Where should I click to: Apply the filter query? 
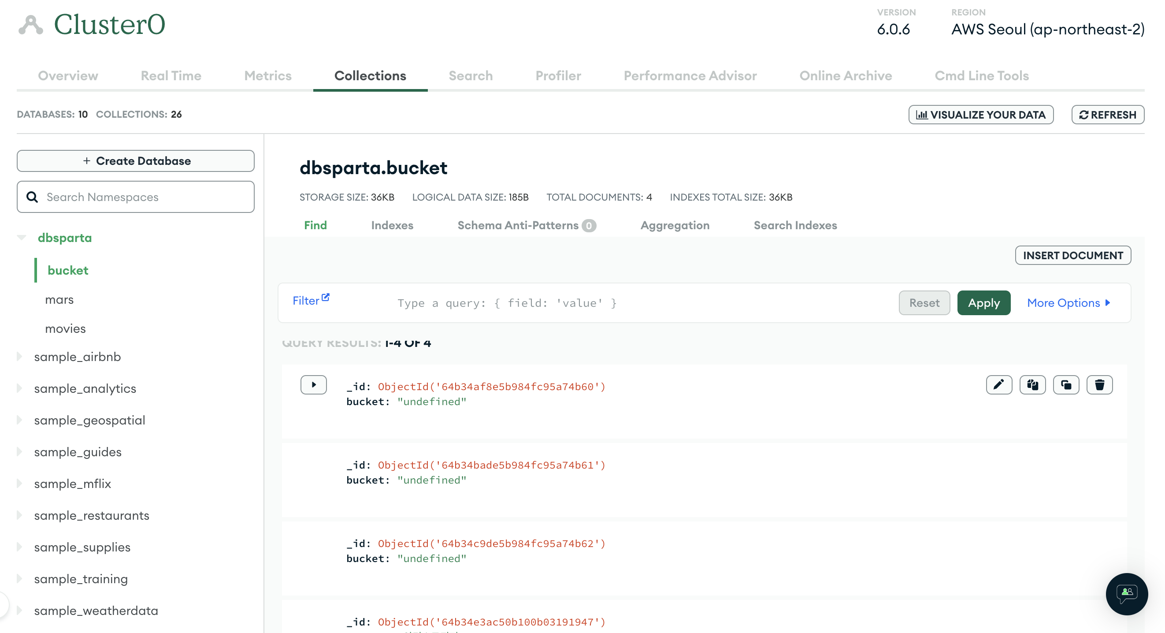pyautogui.click(x=983, y=303)
